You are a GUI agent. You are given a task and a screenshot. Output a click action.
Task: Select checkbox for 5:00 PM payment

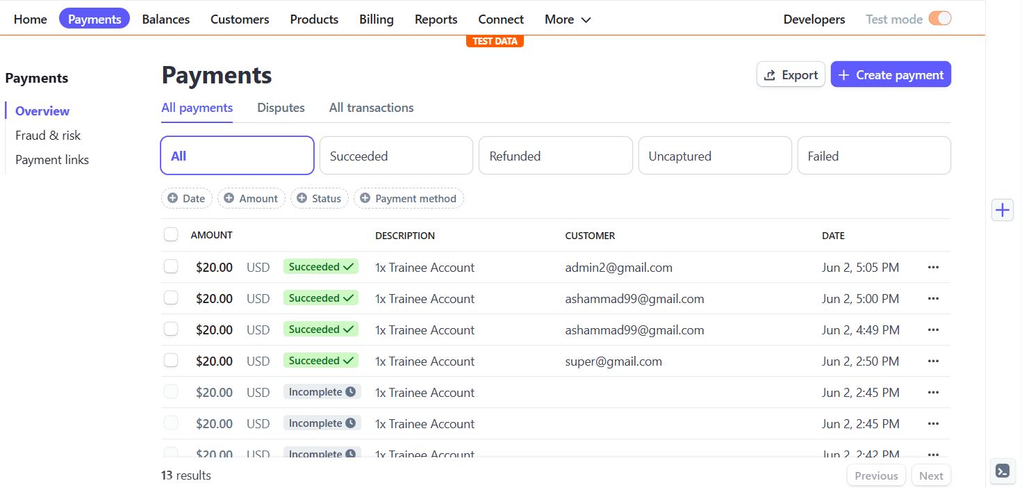[x=171, y=298]
